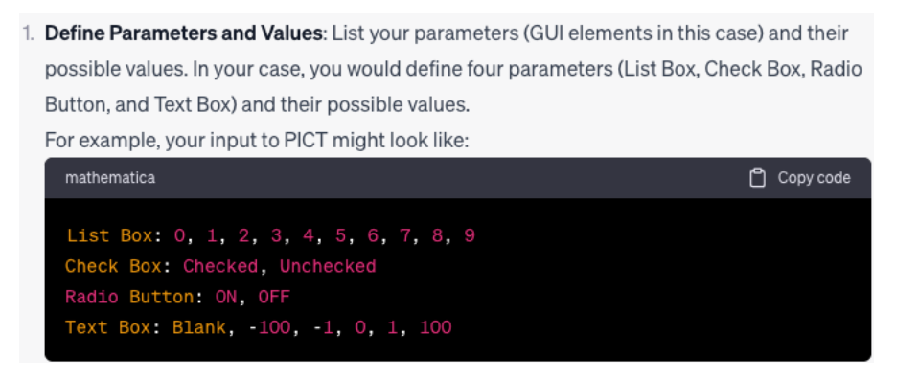The width and height of the screenshot is (897, 379).
Task: Click the number 9 in List Box line
Action: 470,235
